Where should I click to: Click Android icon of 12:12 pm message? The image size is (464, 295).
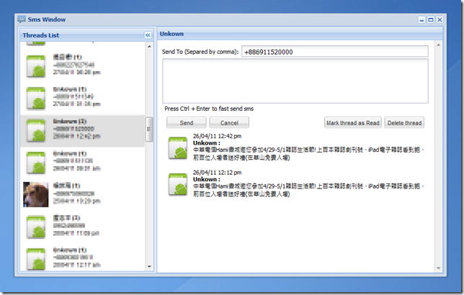pyautogui.click(x=177, y=184)
